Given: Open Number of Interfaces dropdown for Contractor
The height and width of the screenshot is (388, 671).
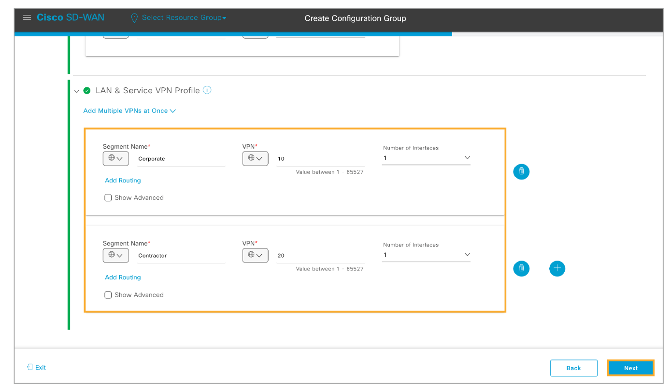Looking at the screenshot, I should [426, 255].
